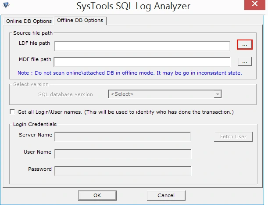Click the offline mode warning note text

point(130,73)
